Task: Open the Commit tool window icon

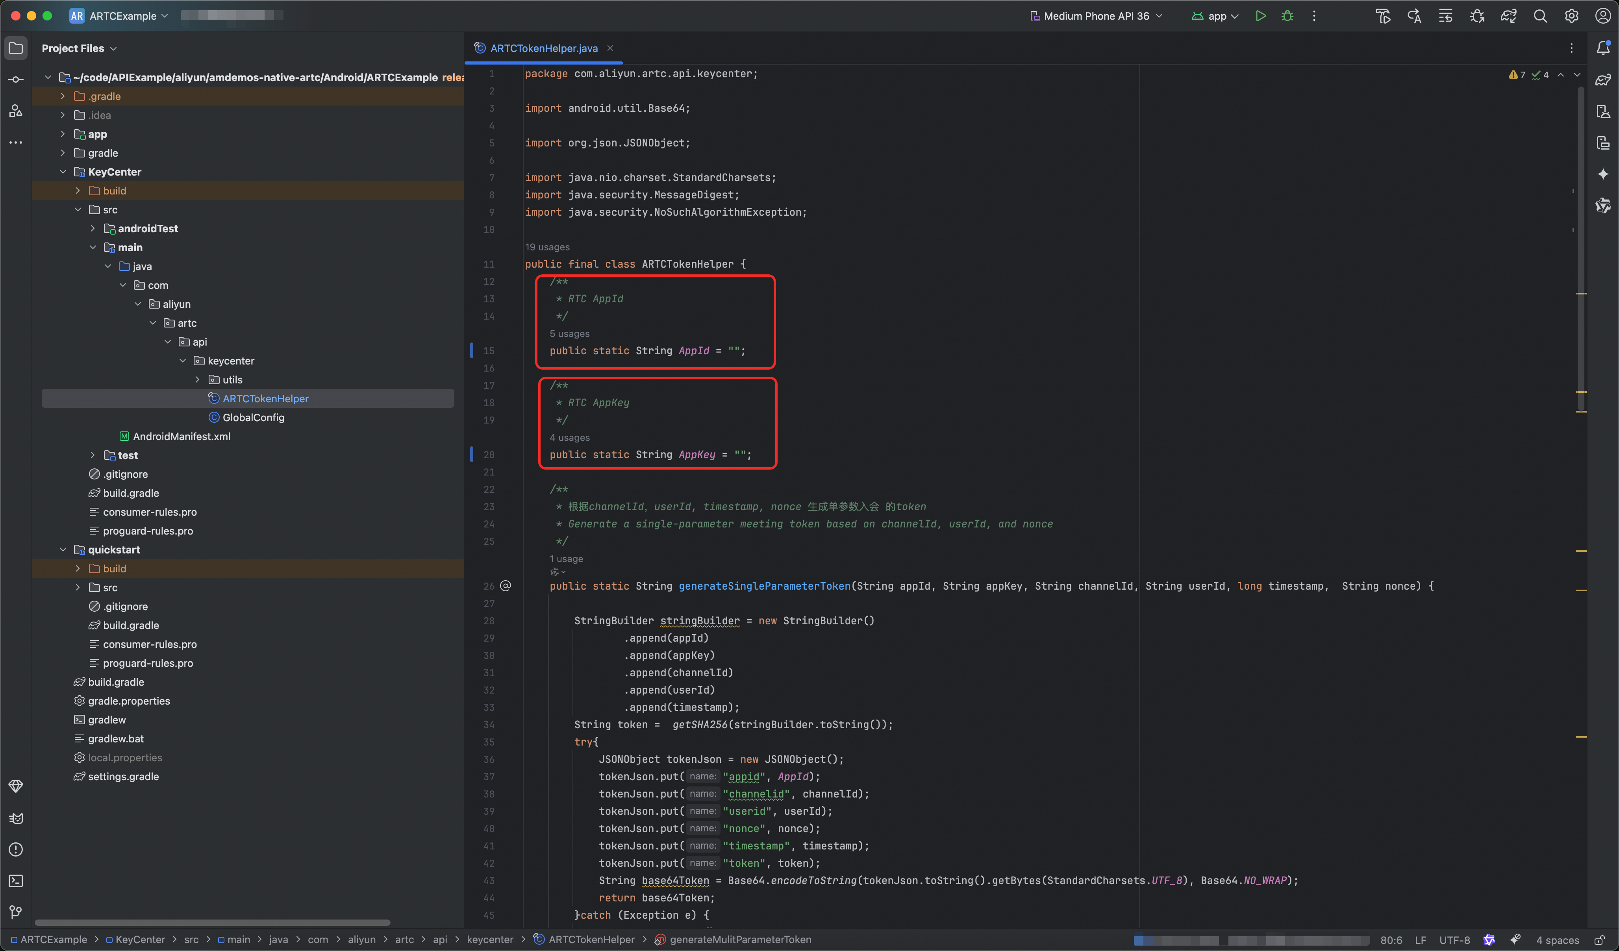Action: click(16, 80)
